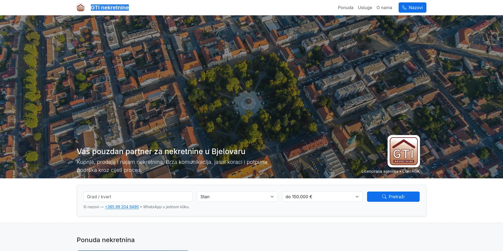The width and height of the screenshot is (503, 251).
Task: Open the Ponuda menu item
Action: pos(345,8)
